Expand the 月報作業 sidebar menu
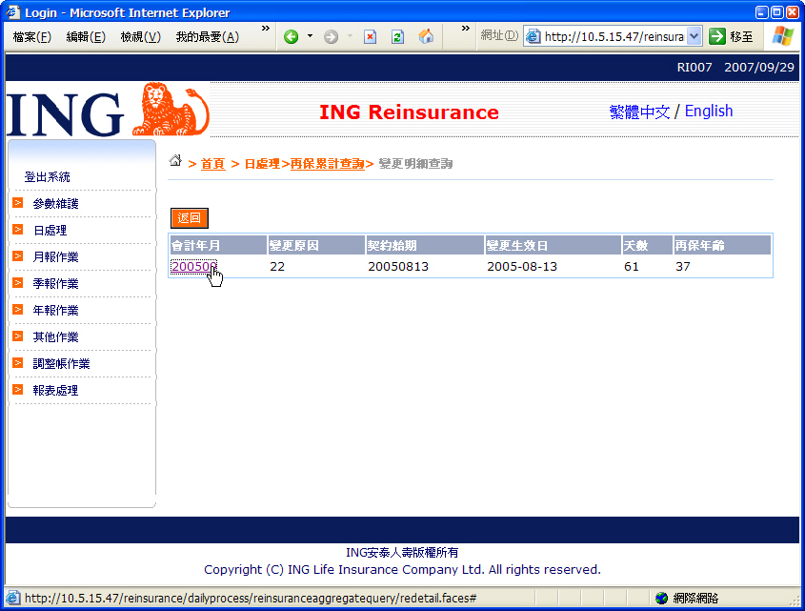Screen dimensions: 805x611 (x=55, y=257)
